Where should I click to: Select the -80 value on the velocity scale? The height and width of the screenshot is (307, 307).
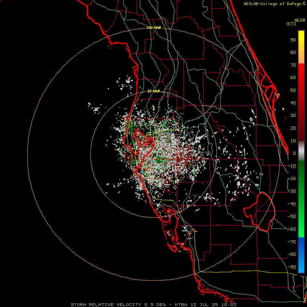pyautogui.click(x=292, y=254)
